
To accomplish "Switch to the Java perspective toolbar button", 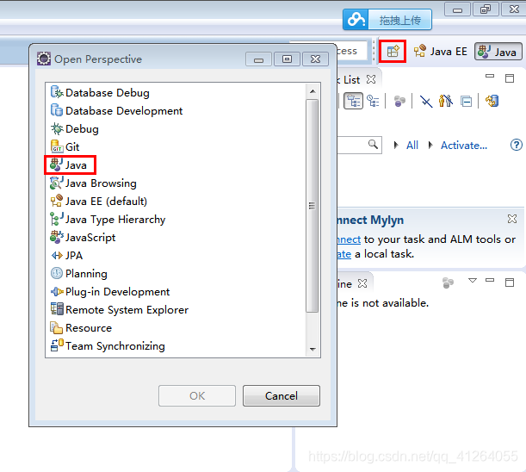I will point(498,52).
